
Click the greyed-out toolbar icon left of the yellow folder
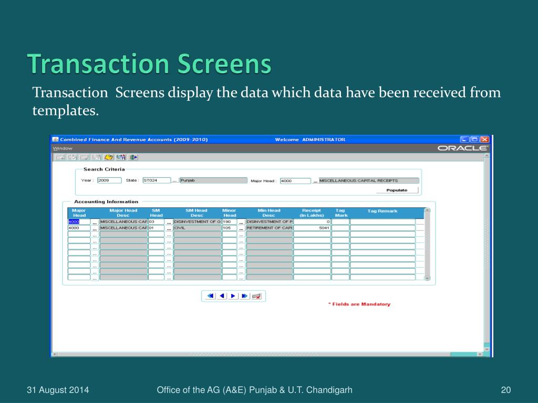coord(97,157)
